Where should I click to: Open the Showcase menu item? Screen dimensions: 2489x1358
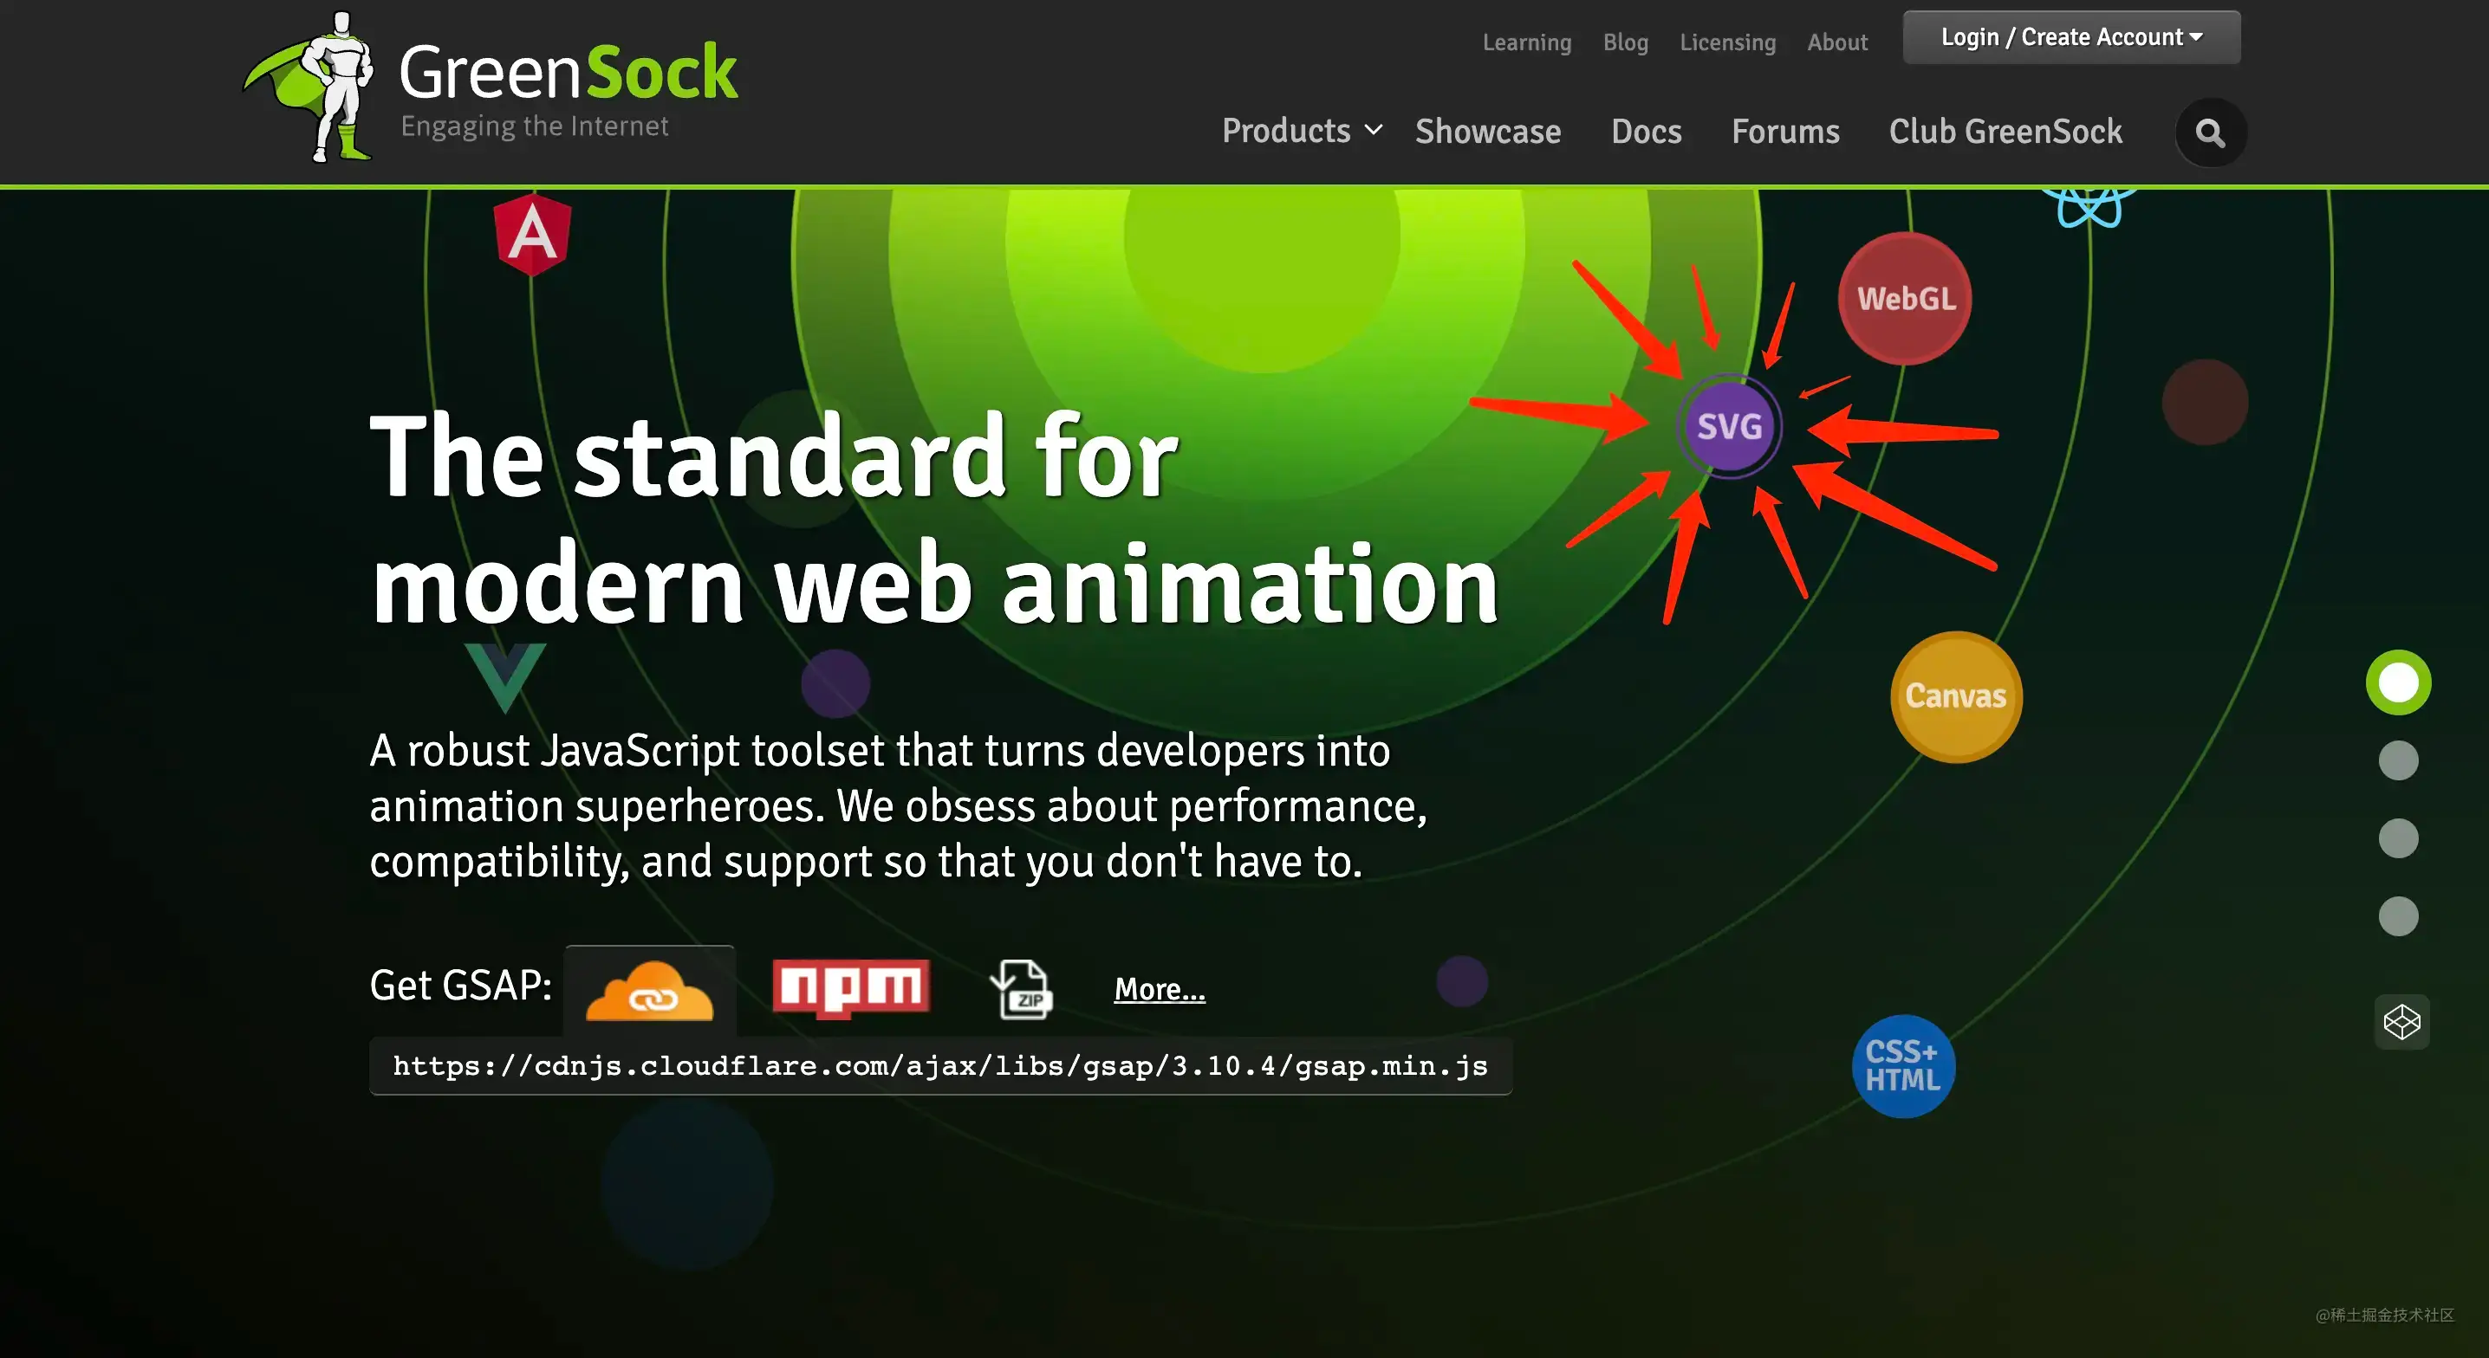(x=1487, y=132)
